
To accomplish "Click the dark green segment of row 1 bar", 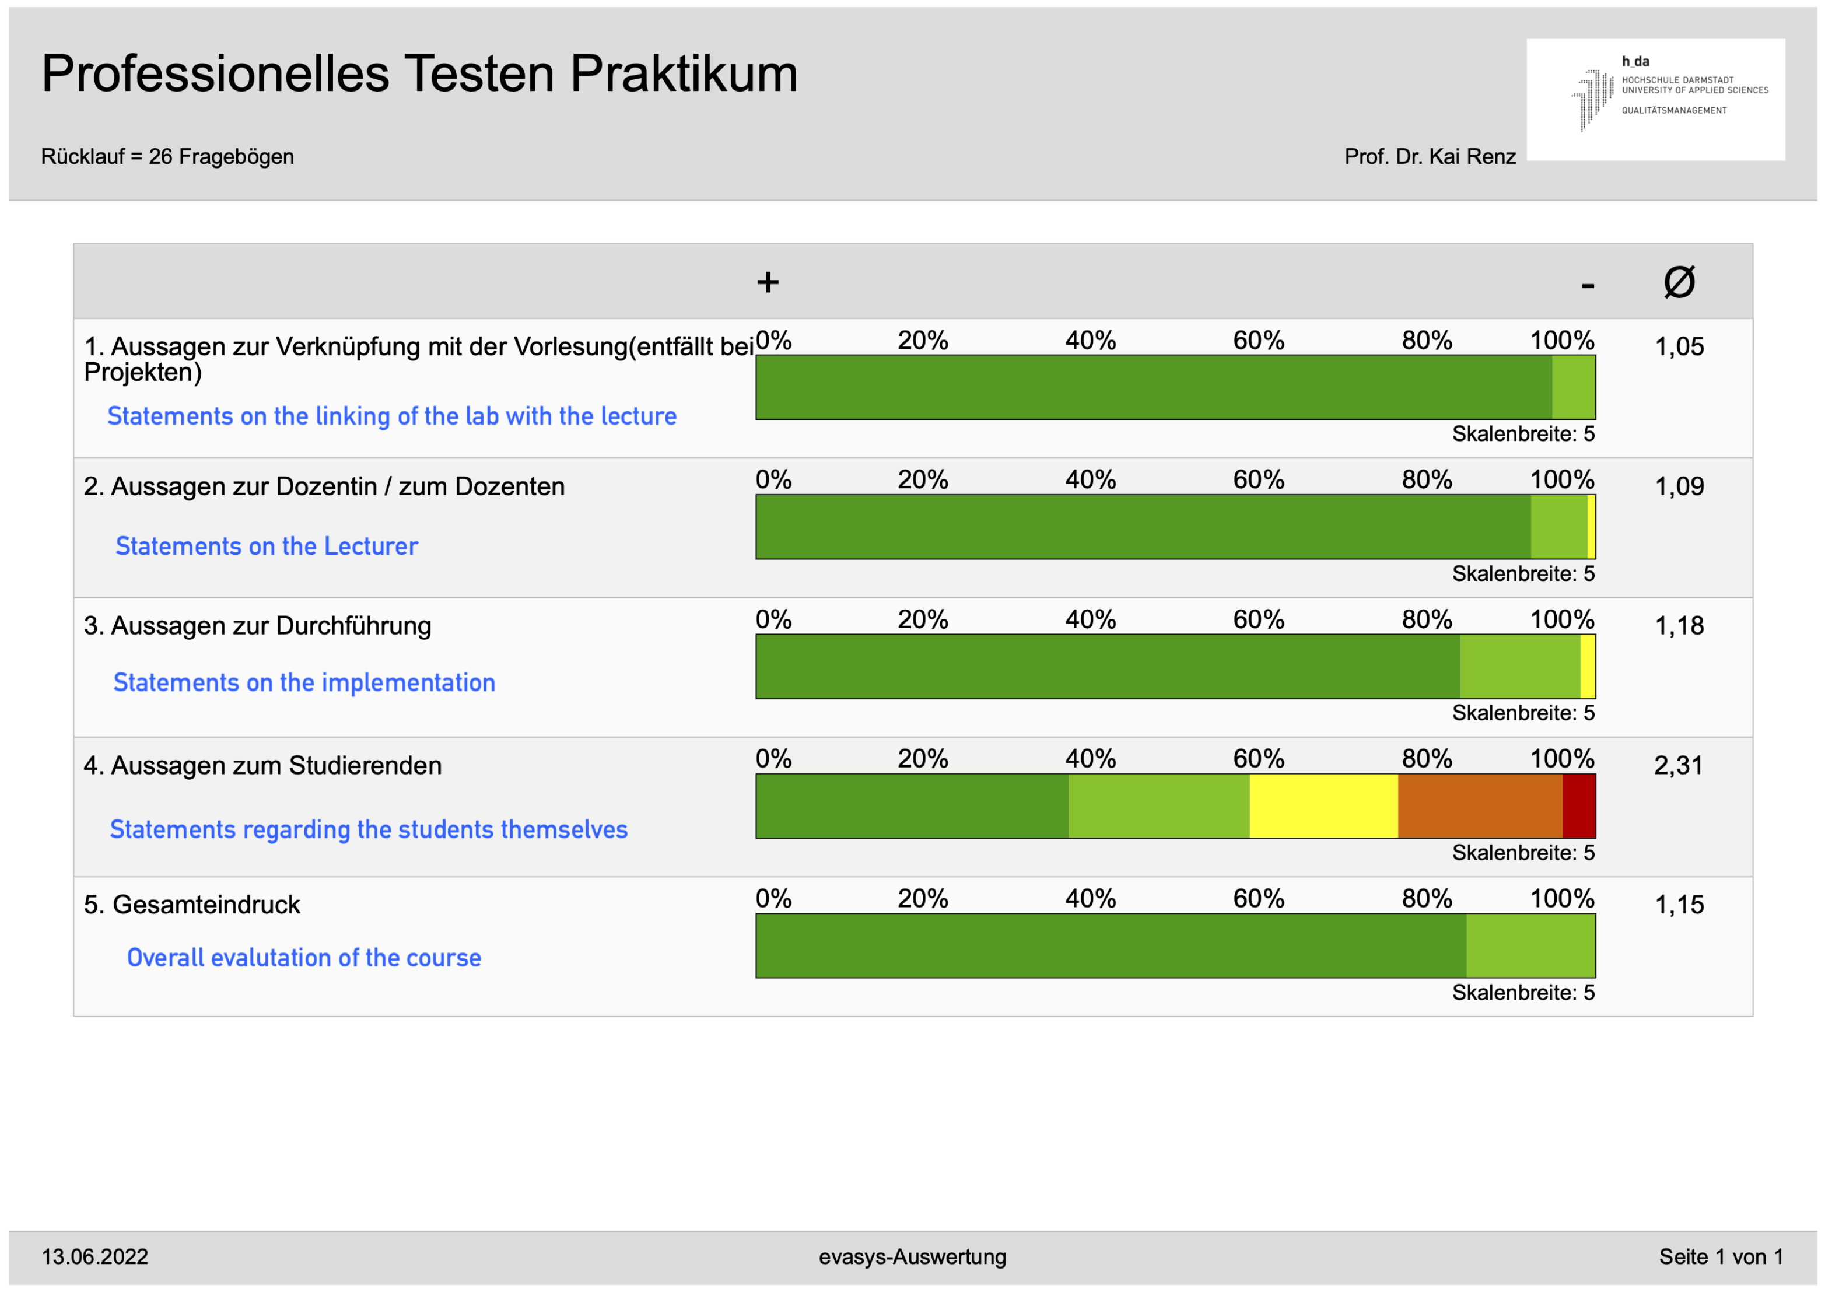I will click(x=1153, y=387).
